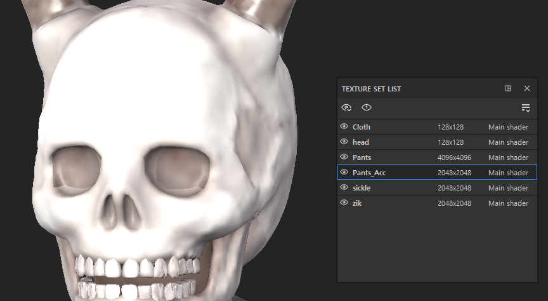Open Main shader dropdown for Cloth
This screenshot has width=548, height=301.
508,127
